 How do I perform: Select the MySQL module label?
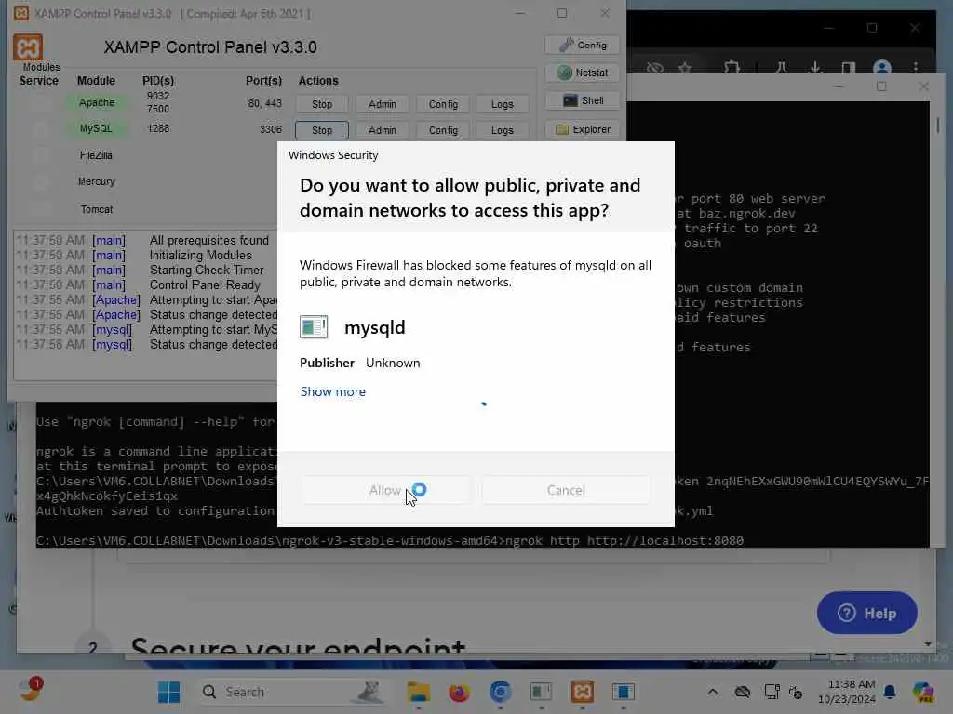click(x=96, y=128)
